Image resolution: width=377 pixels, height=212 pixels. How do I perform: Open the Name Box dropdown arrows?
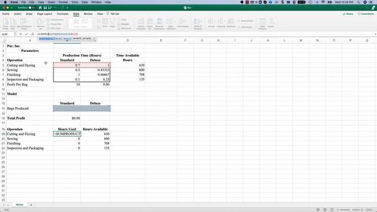pos(15,34)
